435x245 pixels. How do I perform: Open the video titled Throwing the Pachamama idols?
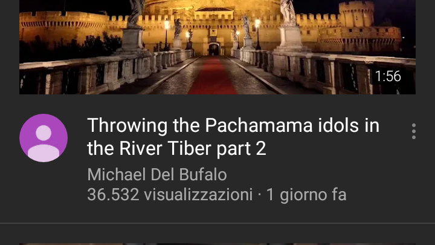pos(233,137)
